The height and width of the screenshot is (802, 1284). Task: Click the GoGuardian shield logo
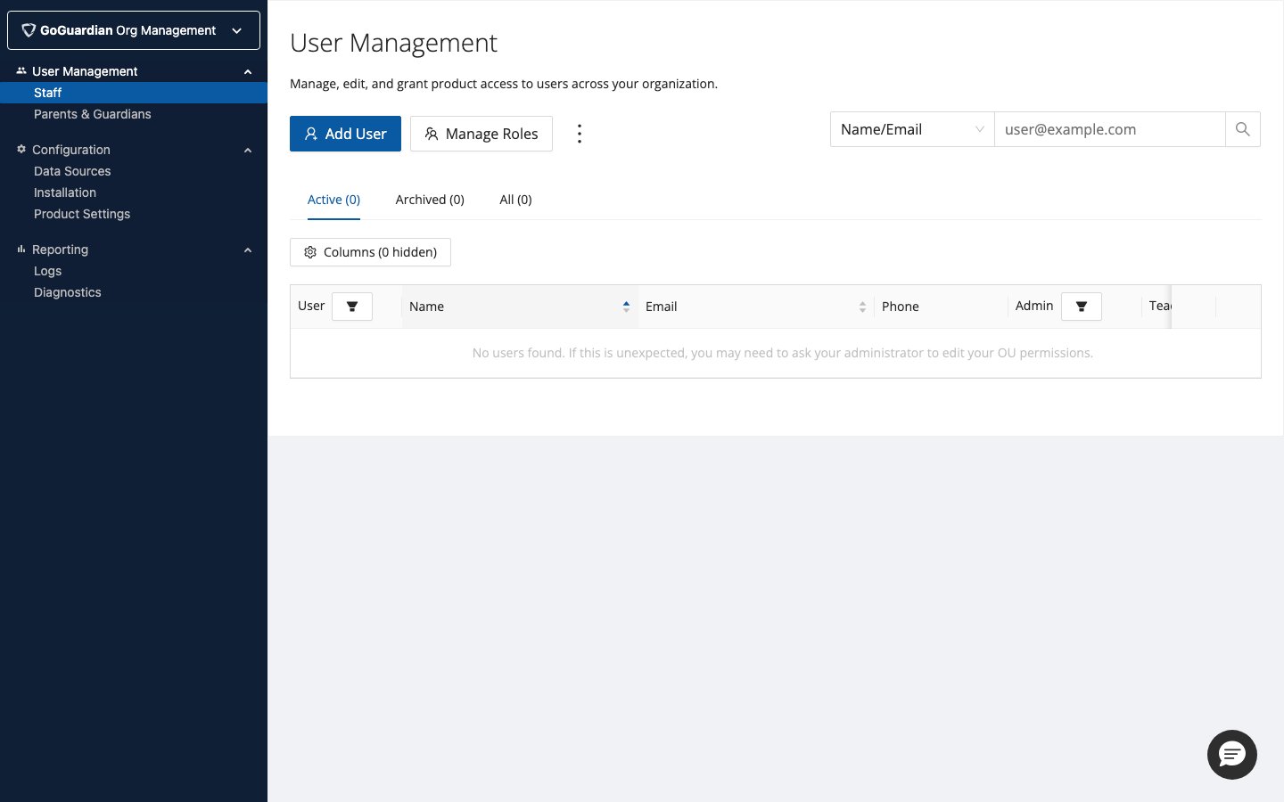click(29, 30)
